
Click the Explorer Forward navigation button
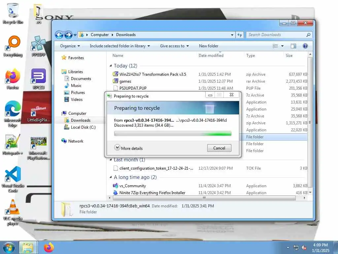[68, 35]
